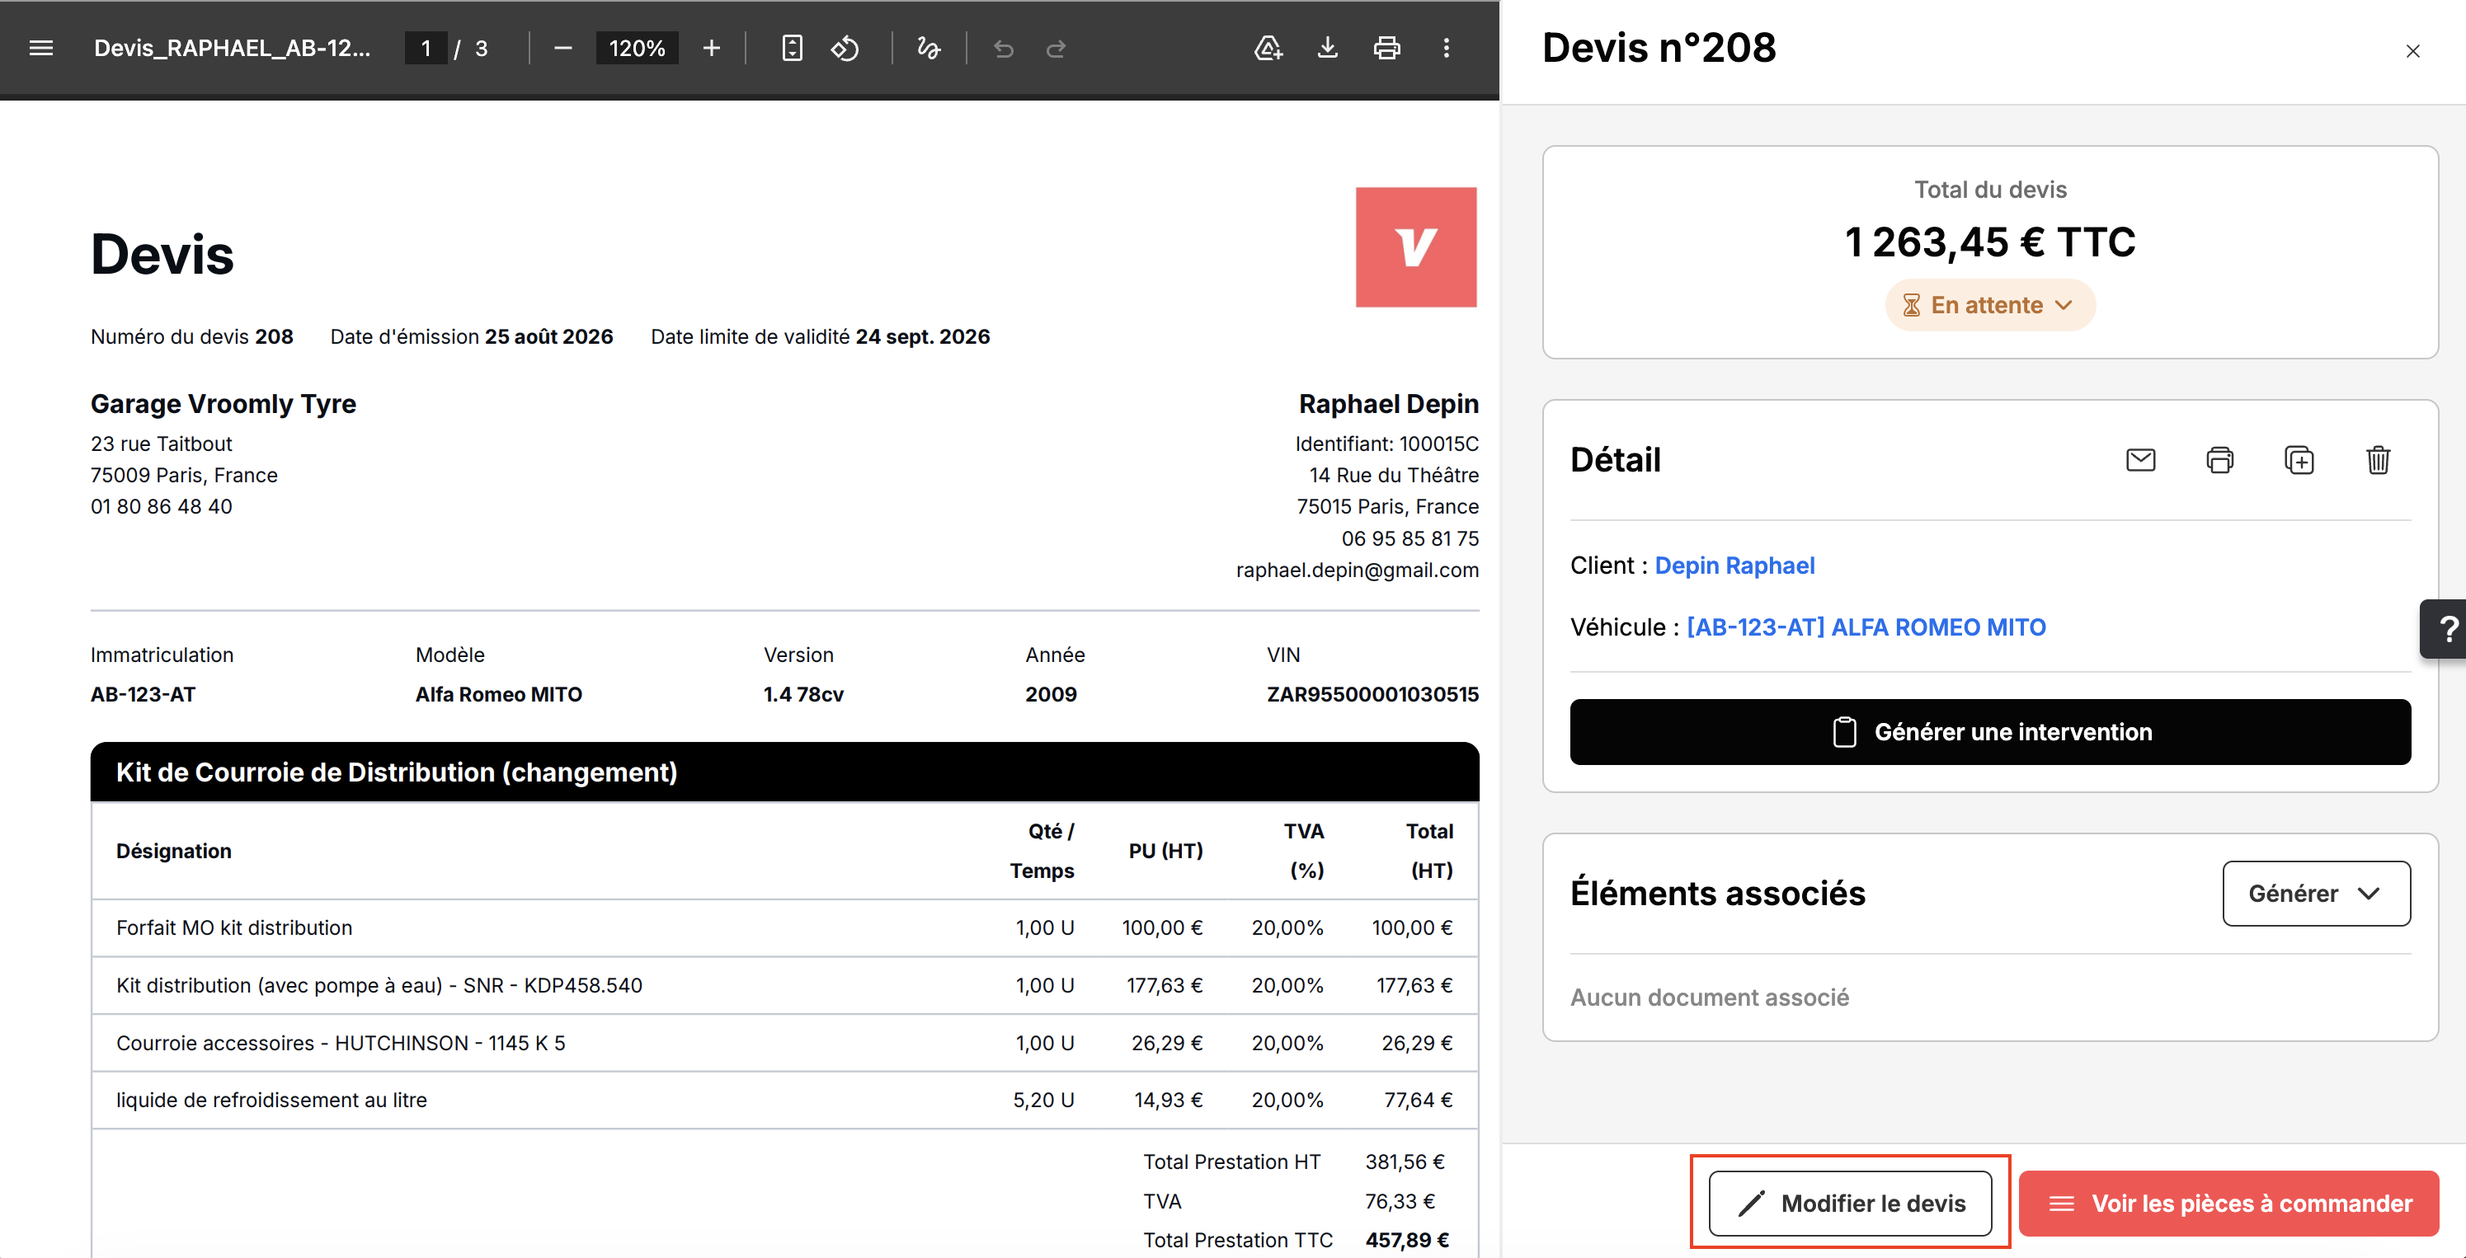
Task: Click Générer une intervention button
Action: (1990, 732)
